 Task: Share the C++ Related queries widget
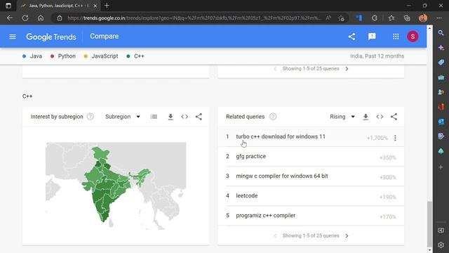pyautogui.click(x=394, y=117)
